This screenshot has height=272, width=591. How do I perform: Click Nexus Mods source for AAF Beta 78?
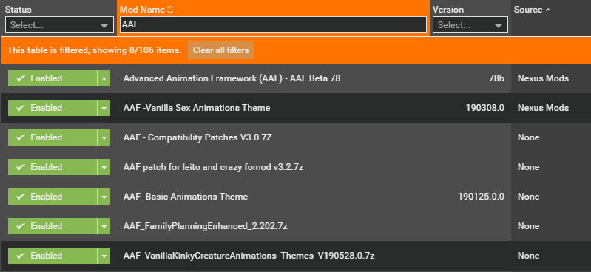[543, 78]
